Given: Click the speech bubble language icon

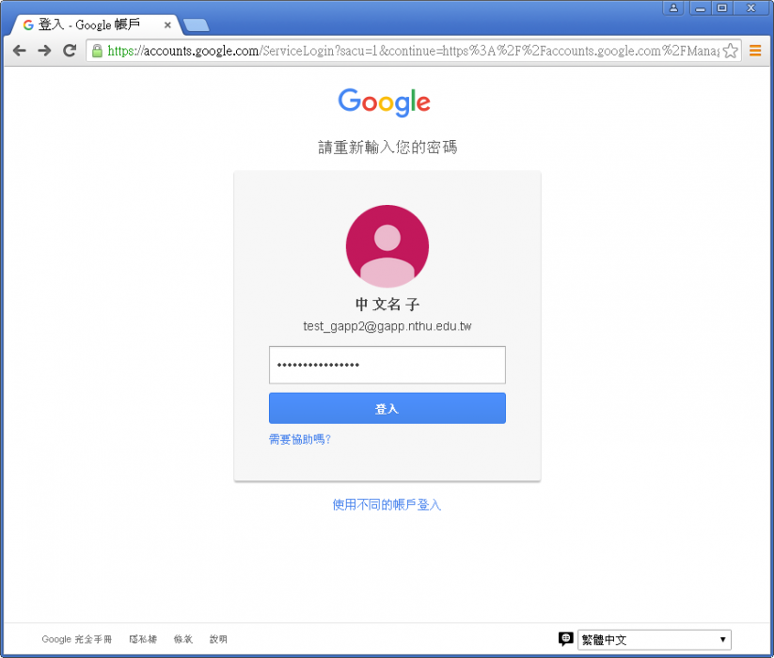Looking at the screenshot, I should 566,639.
